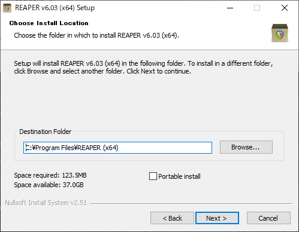
Task: Go back with the < Back button
Action: 172,218
